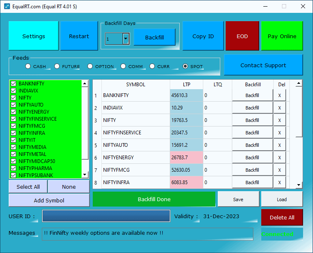This screenshot has width=313, height=253.
Task: Click the Save button
Action: pyautogui.click(x=238, y=199)
